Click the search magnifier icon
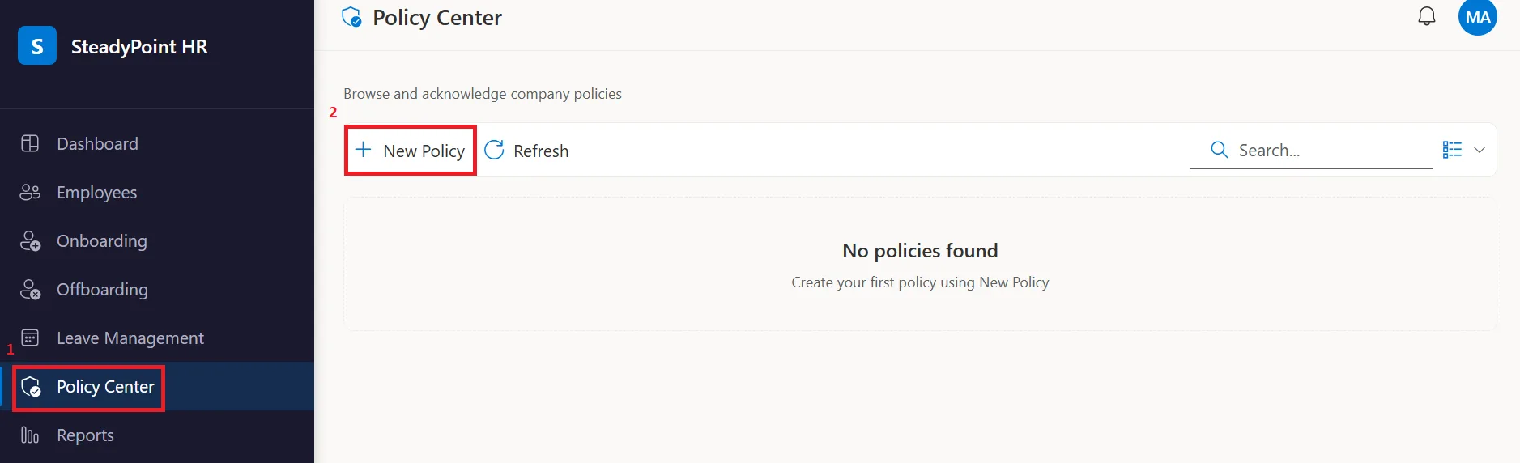 coord(1220,150)
